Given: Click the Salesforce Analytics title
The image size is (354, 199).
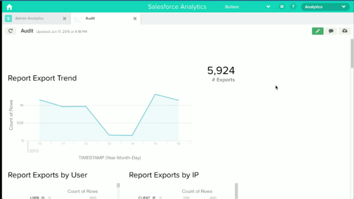Looking at the screenshot, I should point(177,7).
